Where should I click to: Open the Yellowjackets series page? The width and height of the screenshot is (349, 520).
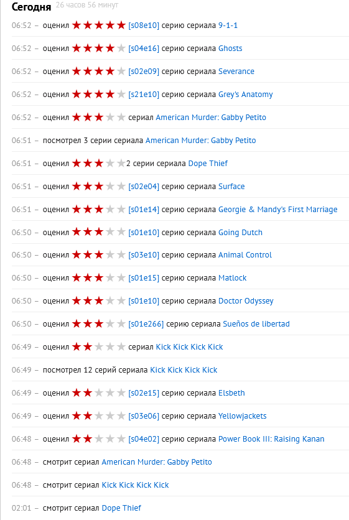(243, 416)
